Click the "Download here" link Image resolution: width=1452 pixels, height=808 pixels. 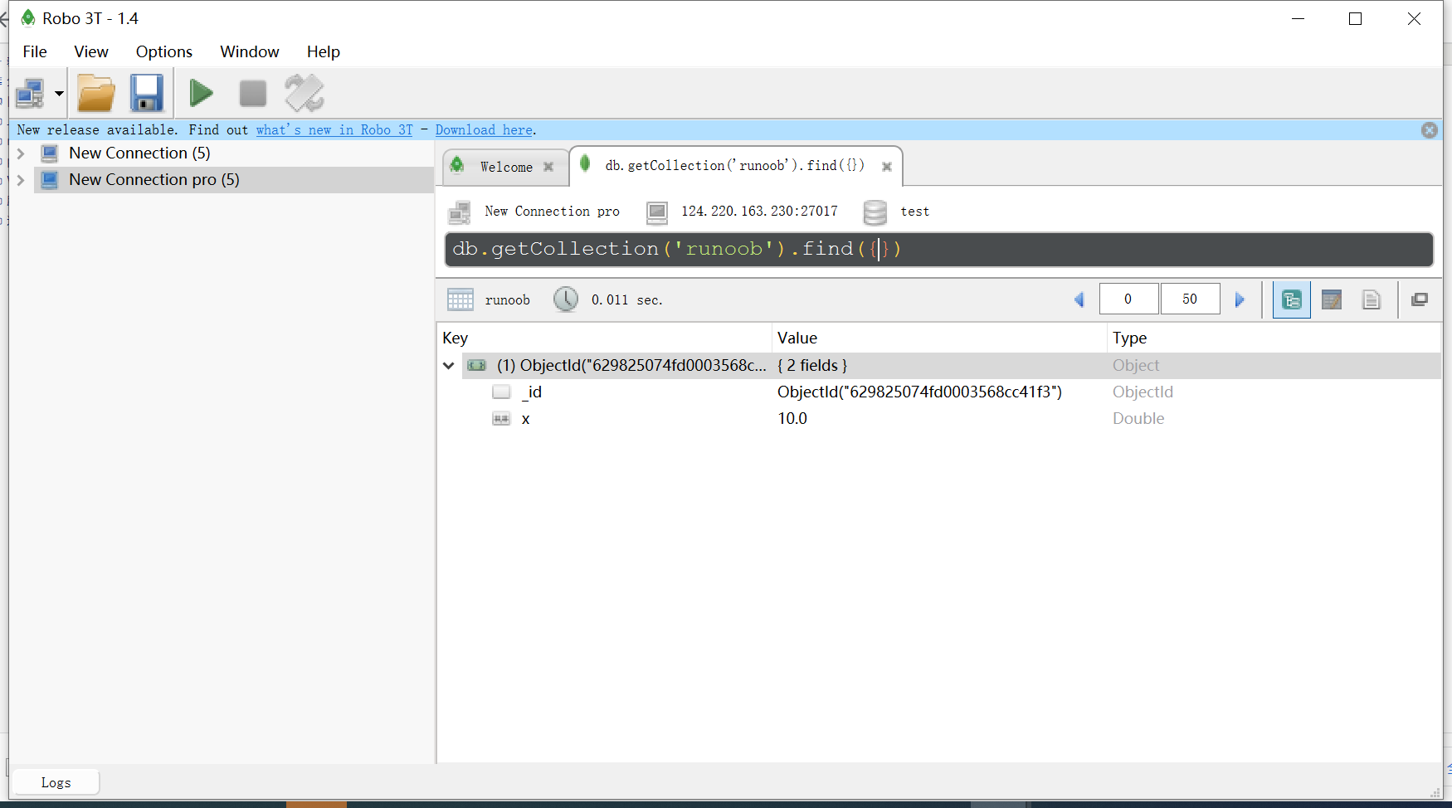485,130
